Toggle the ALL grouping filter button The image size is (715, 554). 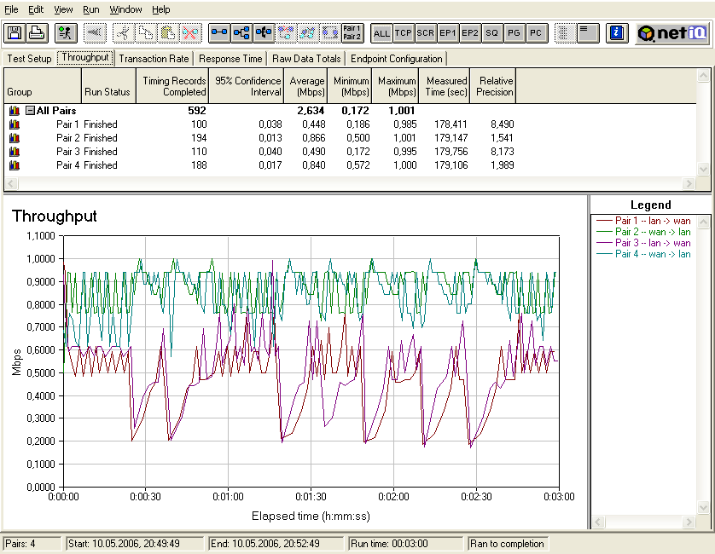pos(381,33)
